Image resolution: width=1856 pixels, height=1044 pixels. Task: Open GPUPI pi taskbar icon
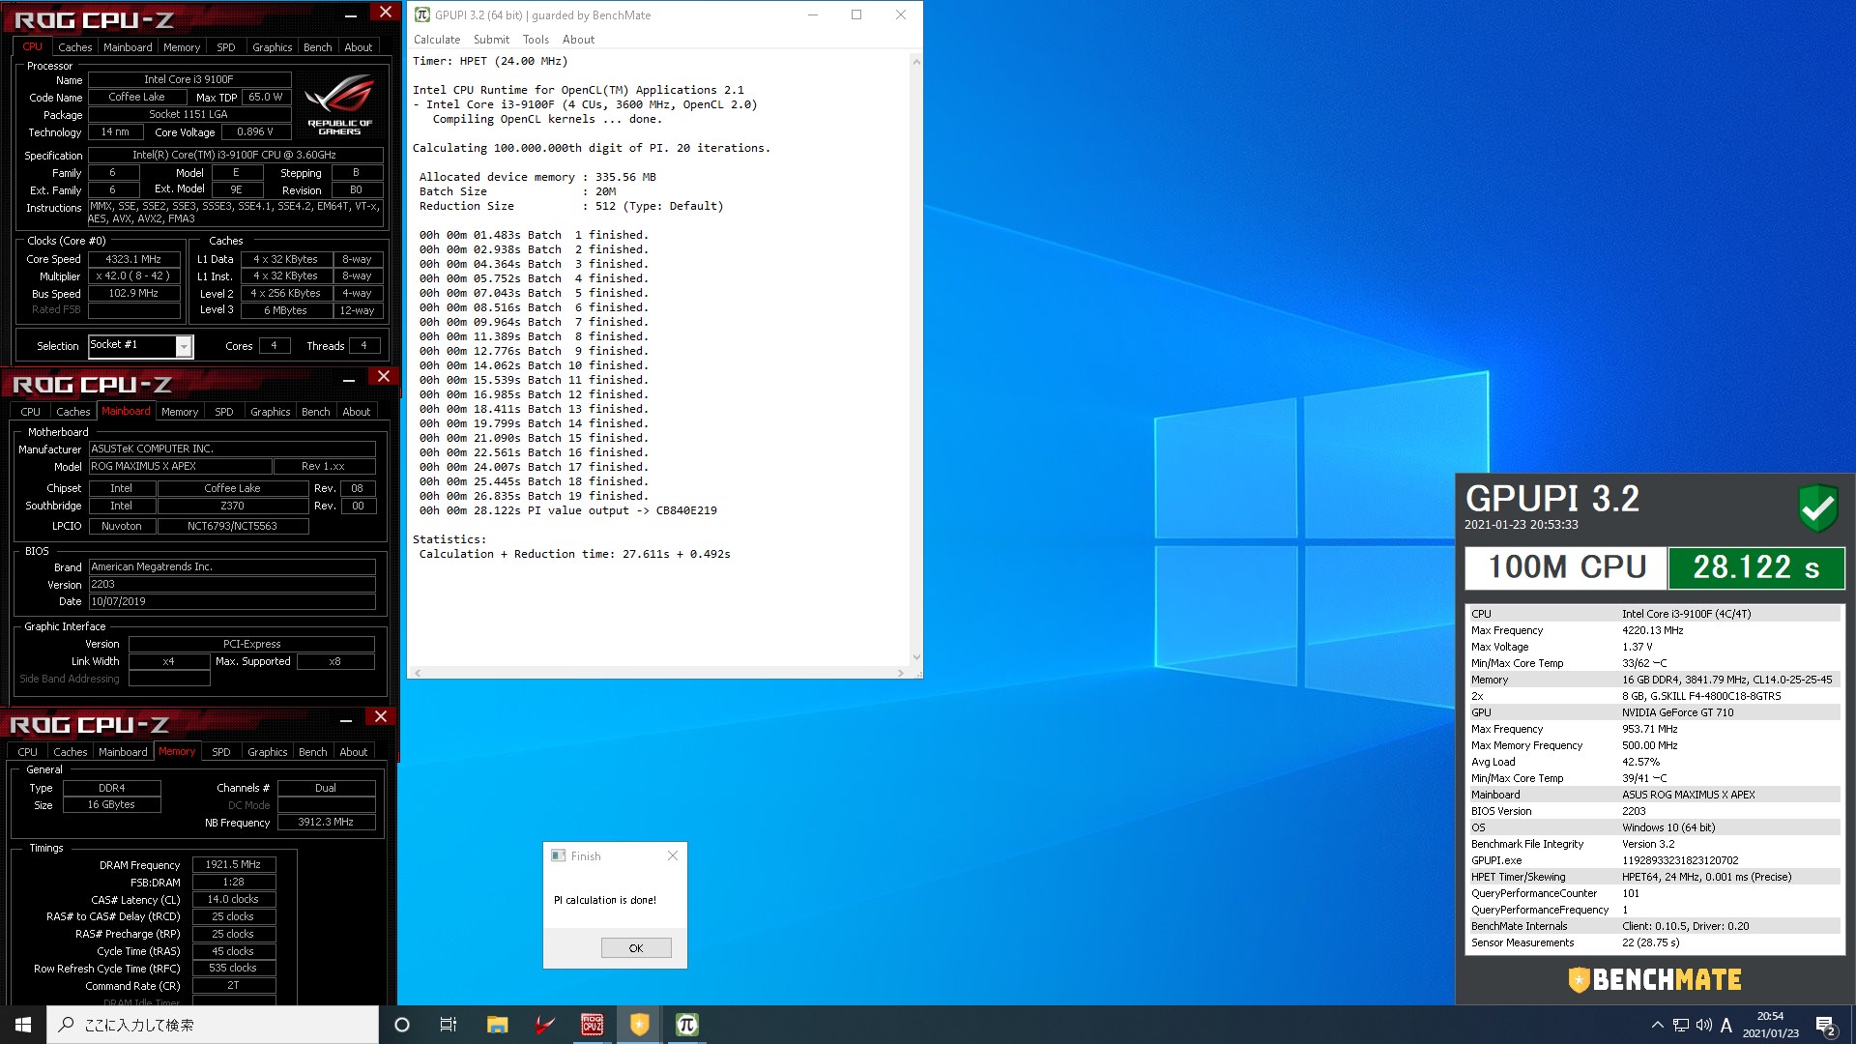coord(686,1025)
